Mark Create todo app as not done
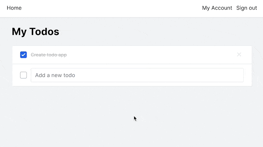This screenshot has width=263, height=147. [23, 55]
